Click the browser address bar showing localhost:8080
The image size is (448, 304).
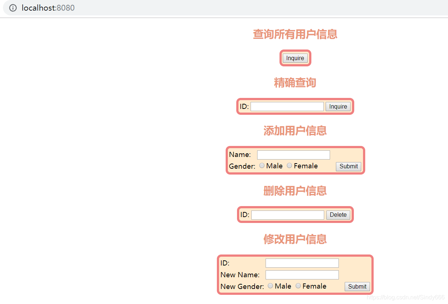(48, 8)
